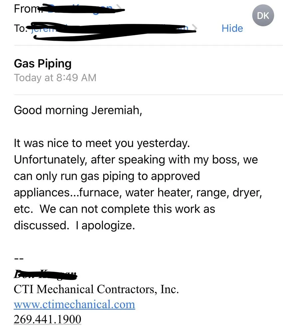
Task: Open the DK contact avatar
Action: pyautogui.click(x=263, y=15)
